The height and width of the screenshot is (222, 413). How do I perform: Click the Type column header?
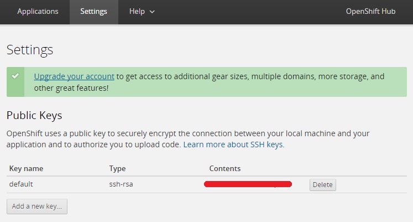pyautogui.click(x=118, y=168)
